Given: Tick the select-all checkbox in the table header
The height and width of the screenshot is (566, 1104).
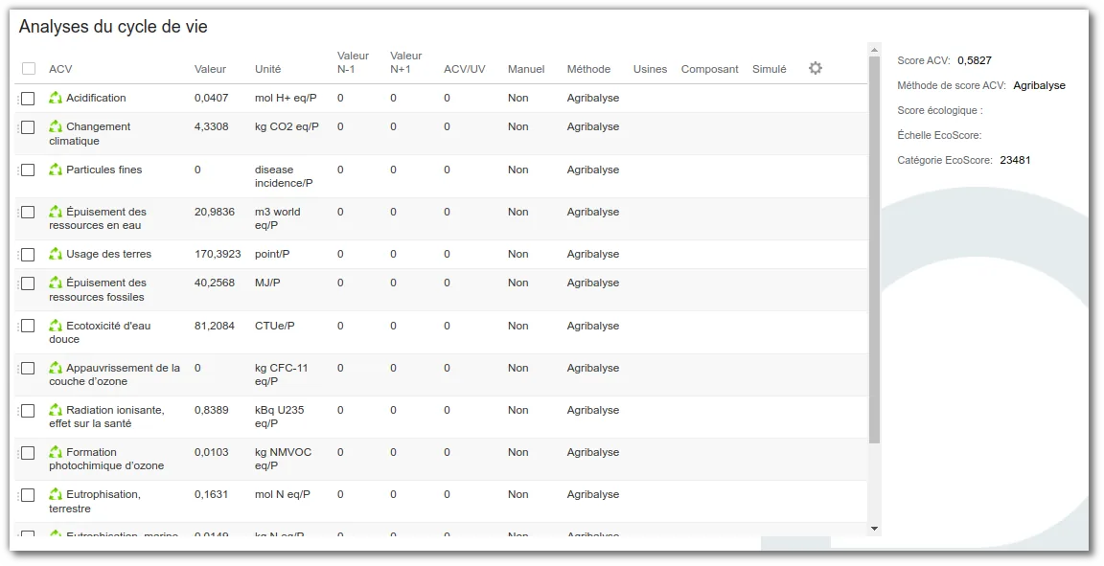Looking at the screenshot, I should [x=29, y=68].
